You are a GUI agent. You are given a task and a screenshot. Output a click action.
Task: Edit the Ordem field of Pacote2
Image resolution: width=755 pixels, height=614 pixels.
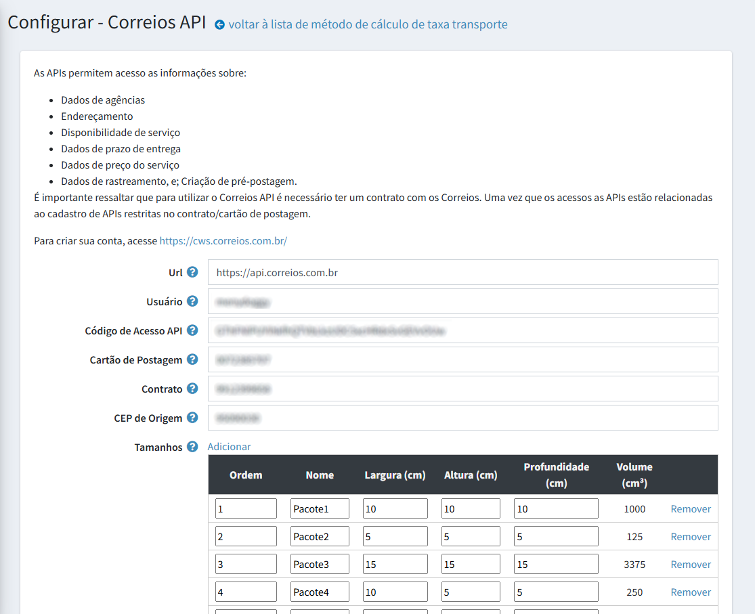tap(246, 536)
